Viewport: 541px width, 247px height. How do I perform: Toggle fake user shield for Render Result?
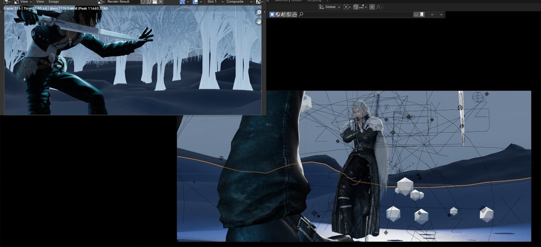pyautogui.click(x=143, y=2)
